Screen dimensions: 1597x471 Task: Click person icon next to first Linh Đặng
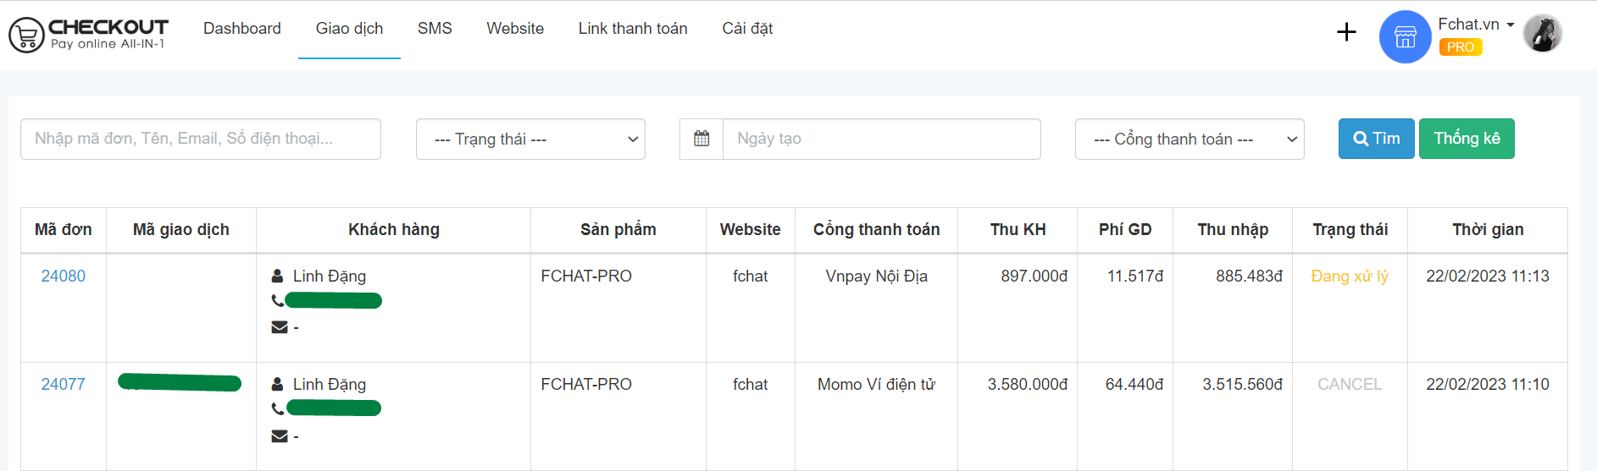(277, 276)
